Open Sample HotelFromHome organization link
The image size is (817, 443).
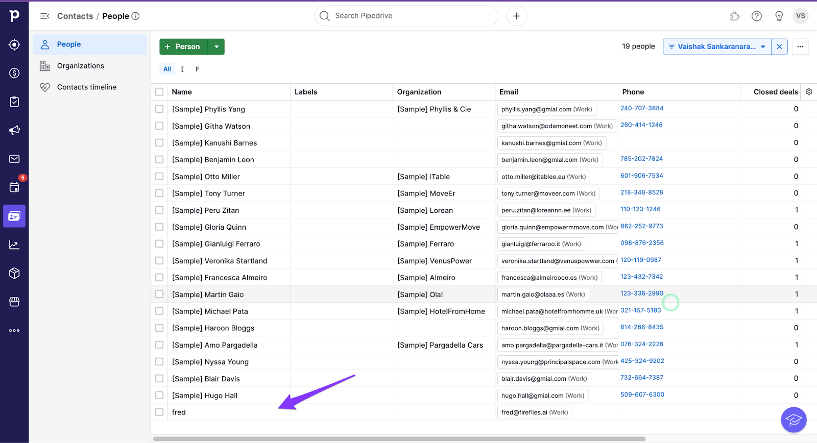click(x=441, y=311)
